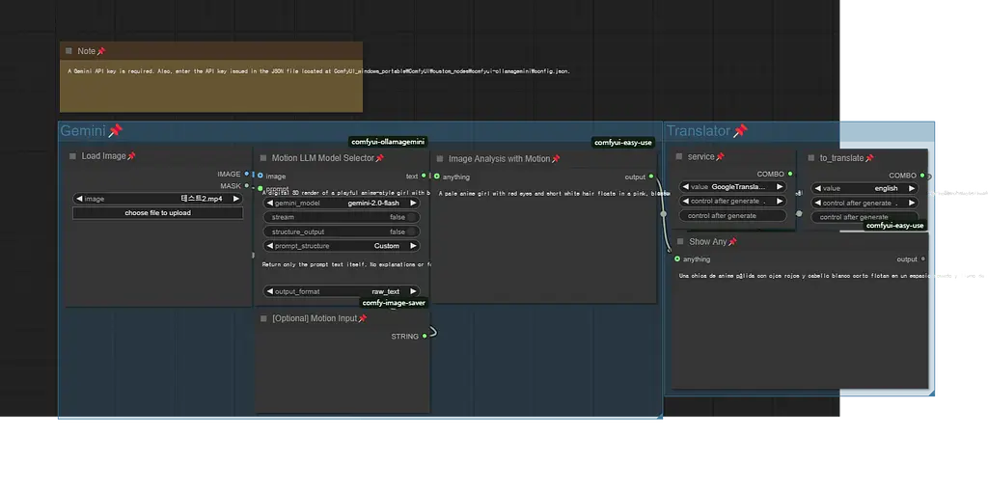The height and width of the screenshot is (490, 988).
Task: Click the comfyui-easy-use badge on to_translate node
Action: 894,226
